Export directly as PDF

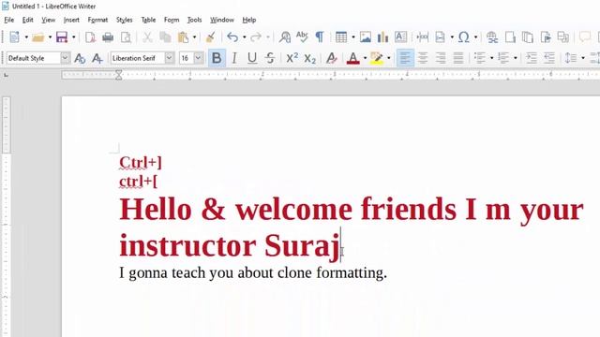coord(90,37)
